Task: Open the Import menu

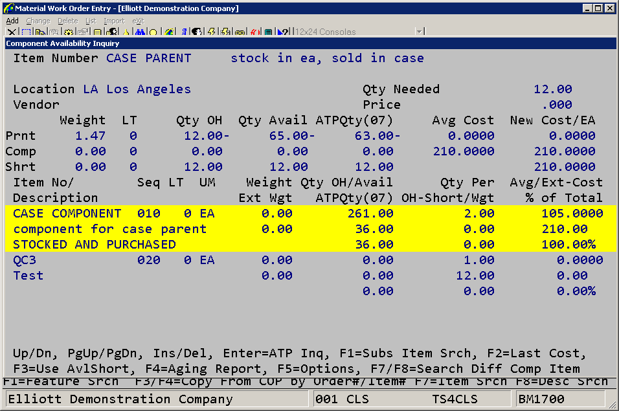Action: 114,21
